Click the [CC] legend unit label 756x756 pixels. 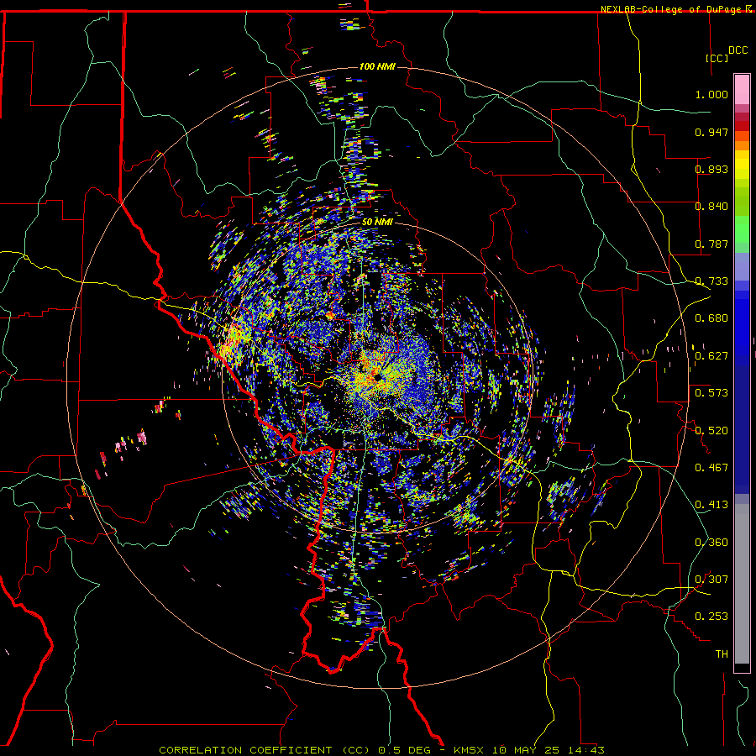pyautogui.click(x=717, y=58)
